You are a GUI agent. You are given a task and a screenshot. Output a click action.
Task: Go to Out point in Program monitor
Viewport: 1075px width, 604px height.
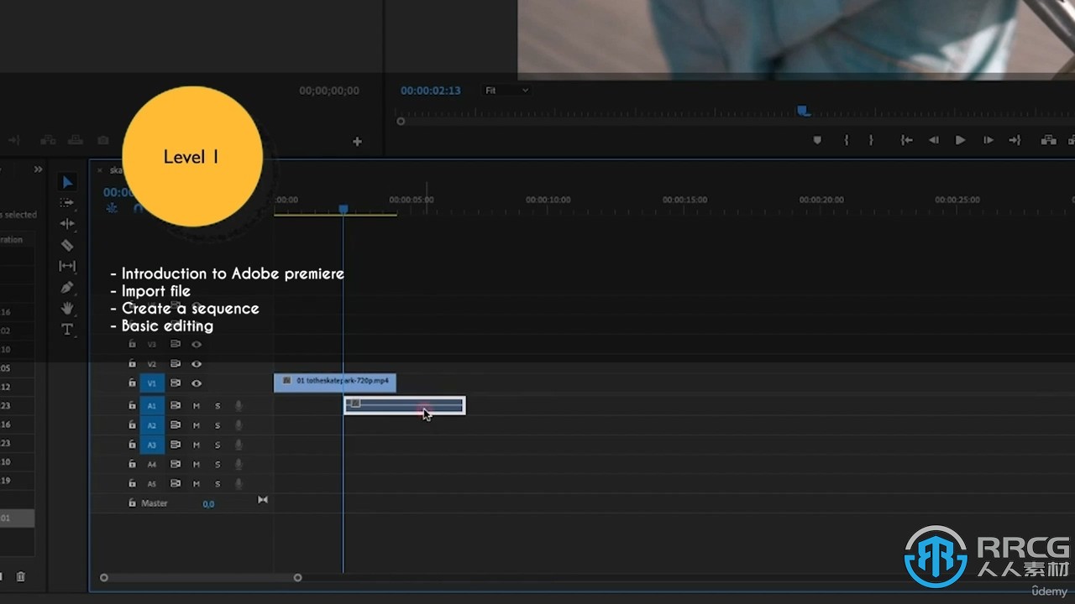[x=1015, y=140]
